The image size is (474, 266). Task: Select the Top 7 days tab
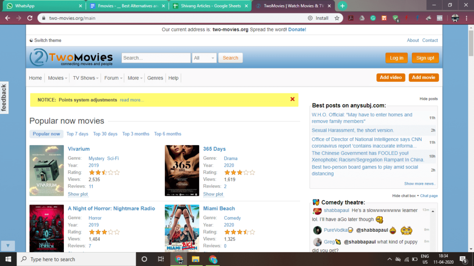(77, 134)
